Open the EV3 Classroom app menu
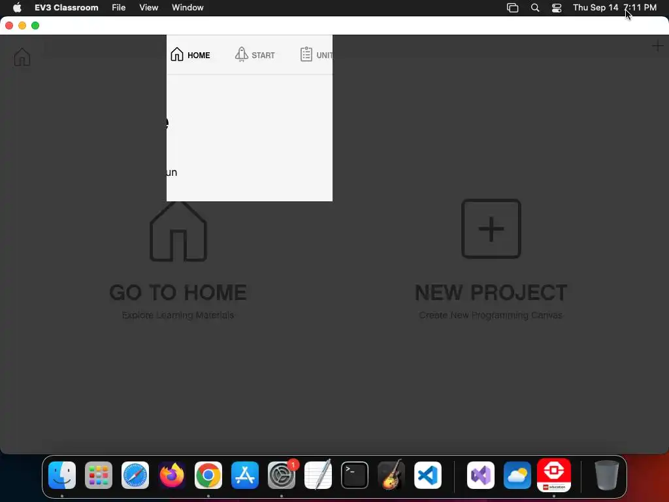Screen dimensions: 669x502 point(67,8)
